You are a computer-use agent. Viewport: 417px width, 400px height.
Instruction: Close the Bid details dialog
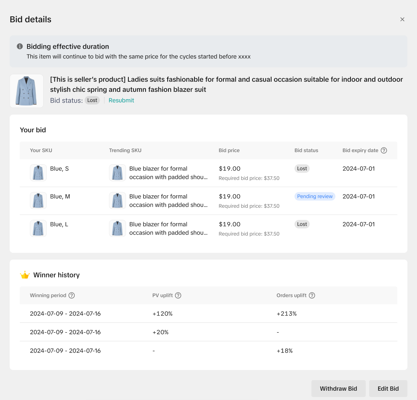pyautogui.click(x=402, y=19)
